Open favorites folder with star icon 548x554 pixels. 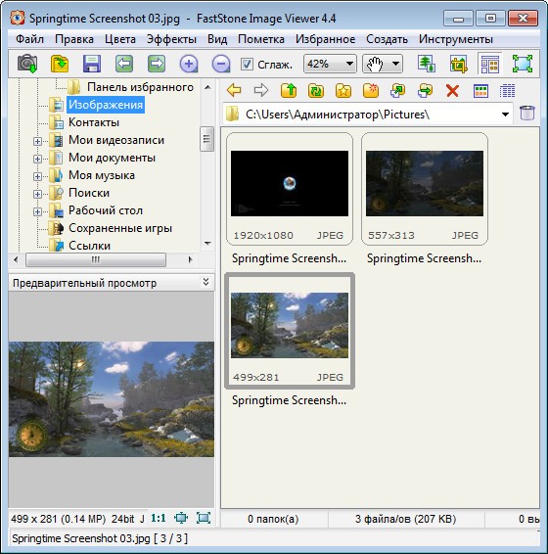(x=343, y=90)
